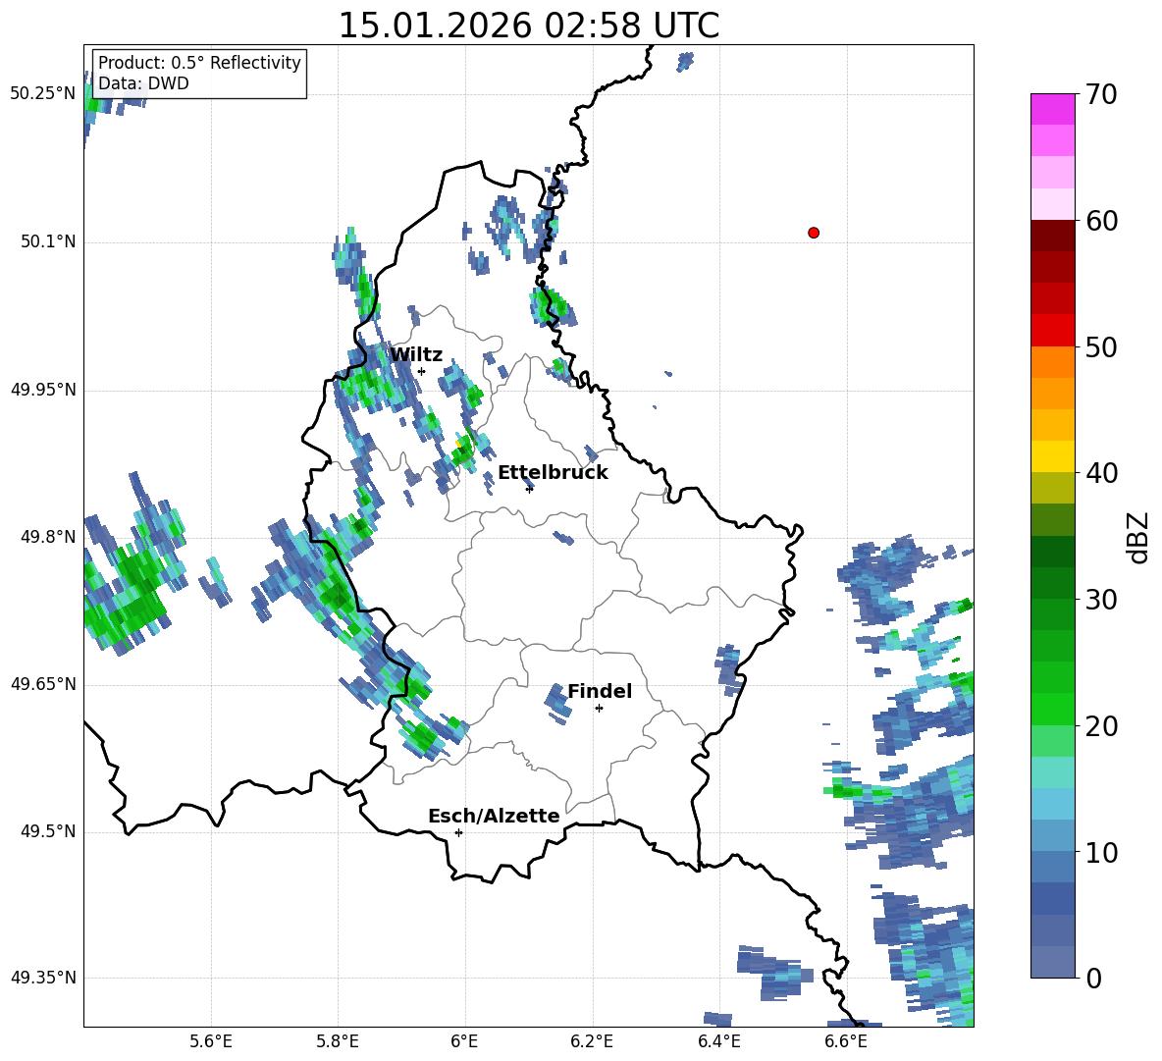The height and width of the screenshot is (1061, 1162).
Task: Click the Wiltz station cross marker
Action: 422,371
